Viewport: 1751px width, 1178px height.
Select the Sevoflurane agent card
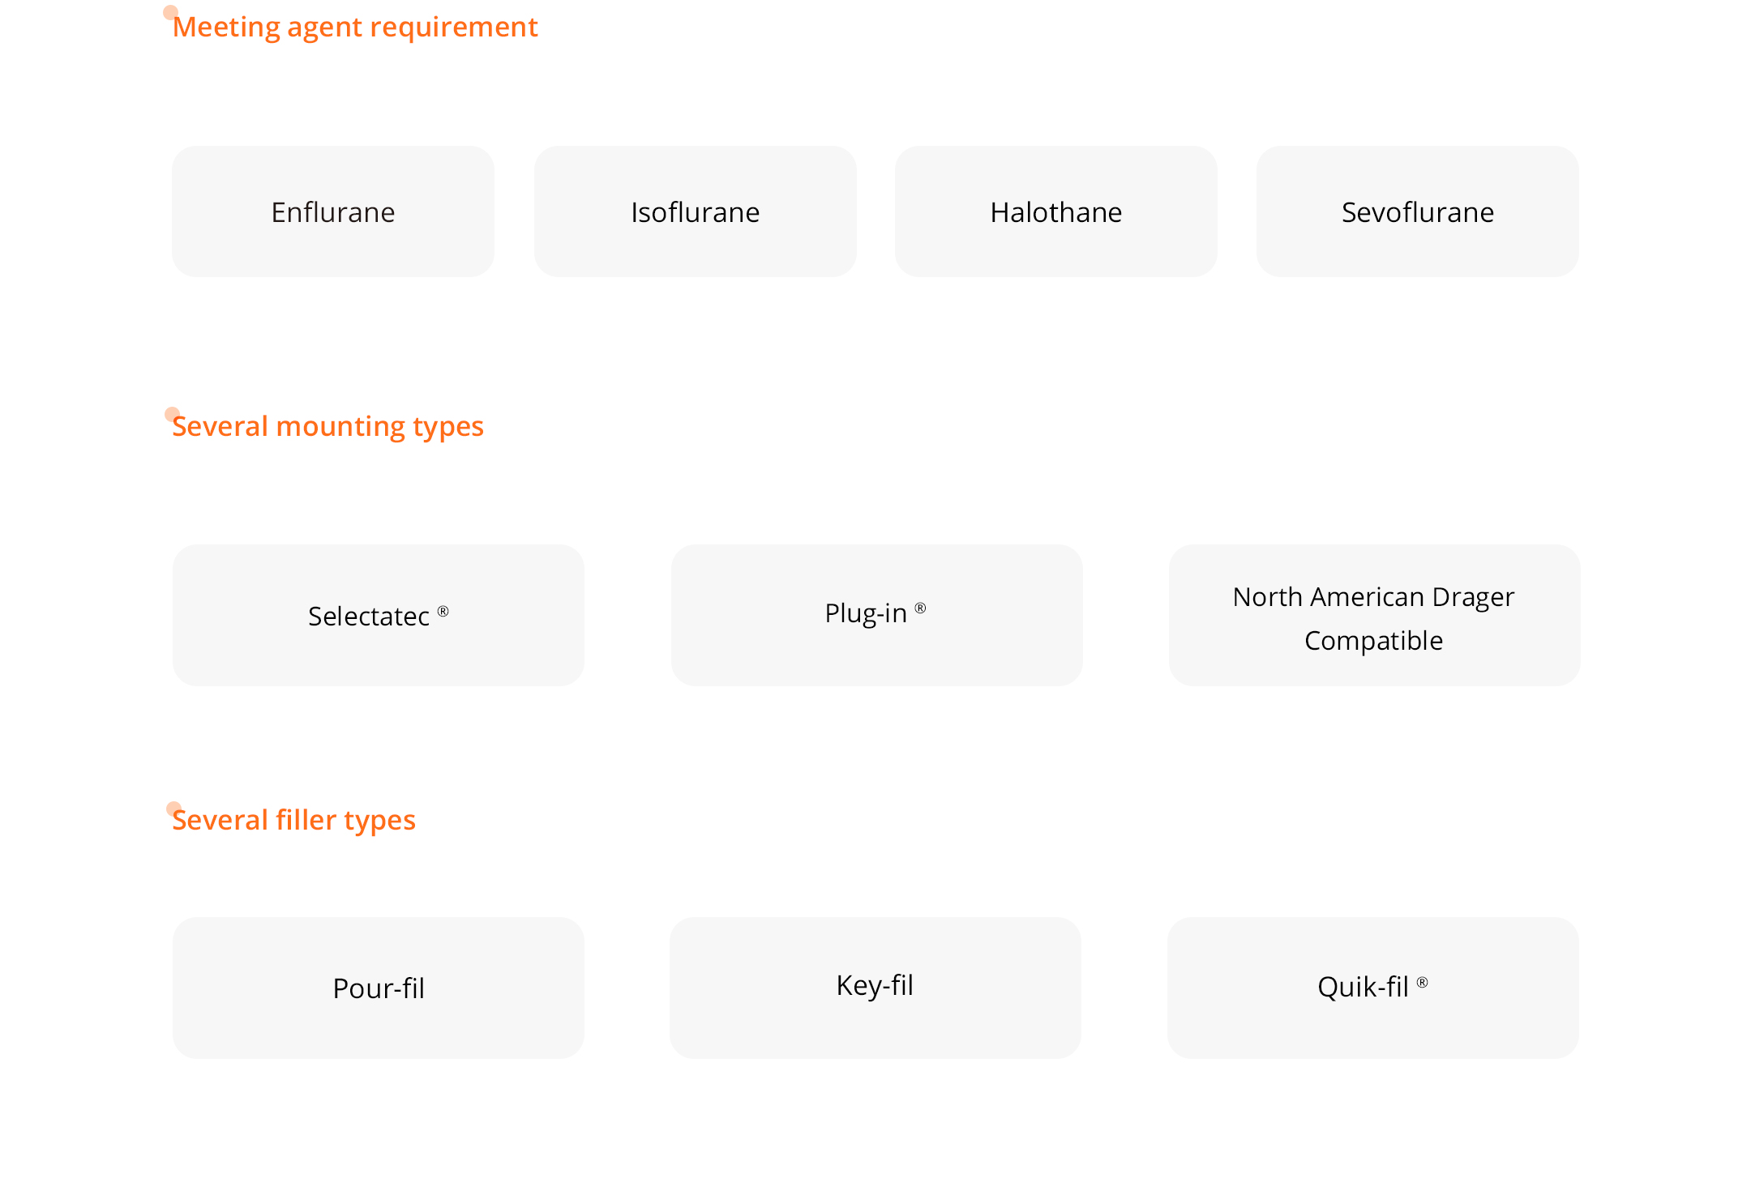[1417, 211]
